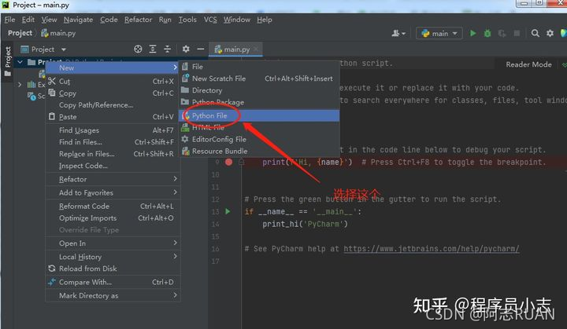Click Project in the breadcrumb bar
Viewport: 567px width, 329px height.
pos(20,33)
